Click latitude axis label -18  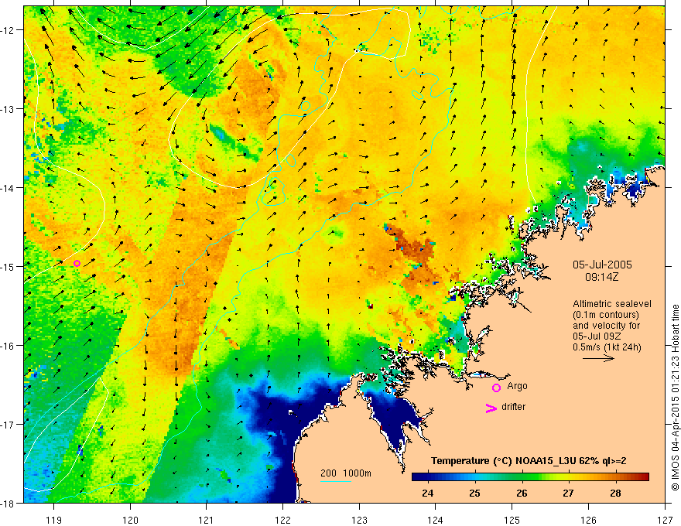(9, 503)
